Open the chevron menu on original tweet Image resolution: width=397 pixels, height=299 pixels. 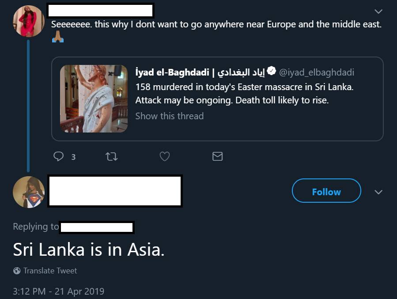[x=378, y=11]
